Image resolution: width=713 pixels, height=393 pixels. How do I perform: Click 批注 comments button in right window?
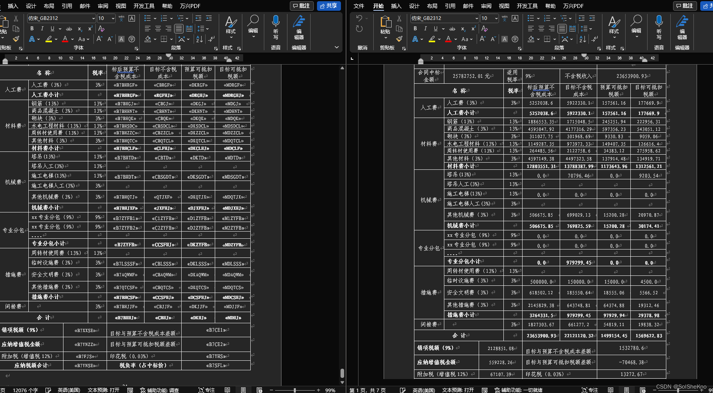[685, 6]
